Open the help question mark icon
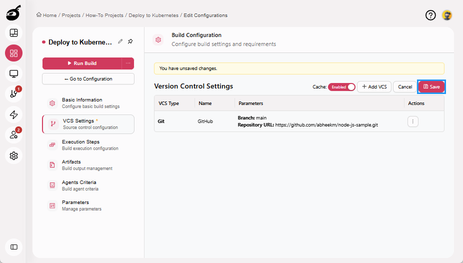Image resolution: width=463 pixels, height=263 pixels. [430, 15]
